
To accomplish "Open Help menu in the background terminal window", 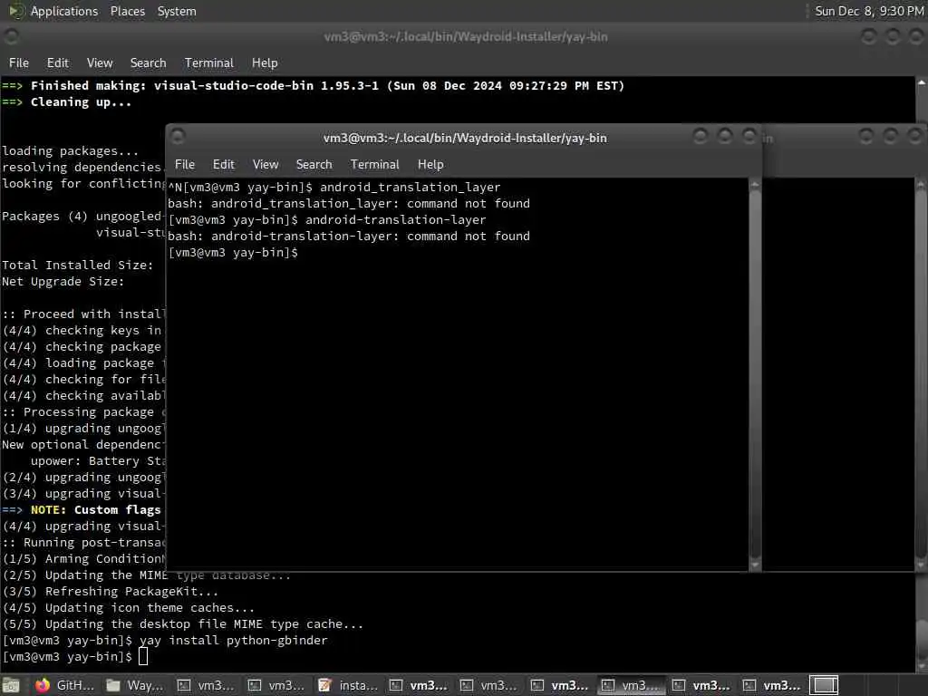I will point(265,63).
